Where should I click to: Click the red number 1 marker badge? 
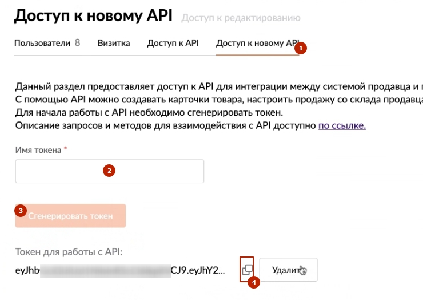pyautogui.click(x=301, y=49)
